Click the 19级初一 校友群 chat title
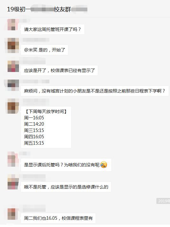The image size is (170, 227). (47, 9)
